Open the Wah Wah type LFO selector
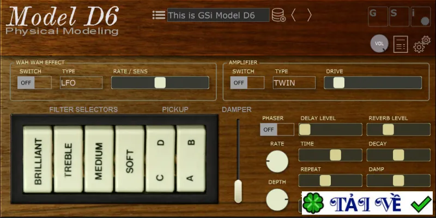The width and height of the screenshot is (436, 218). [x=81, y=83]
